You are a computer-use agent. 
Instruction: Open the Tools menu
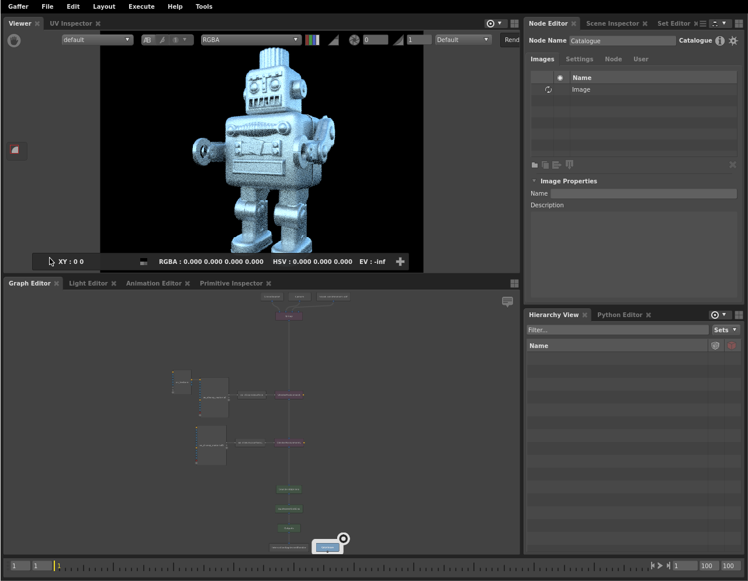[x=204, y=6]
